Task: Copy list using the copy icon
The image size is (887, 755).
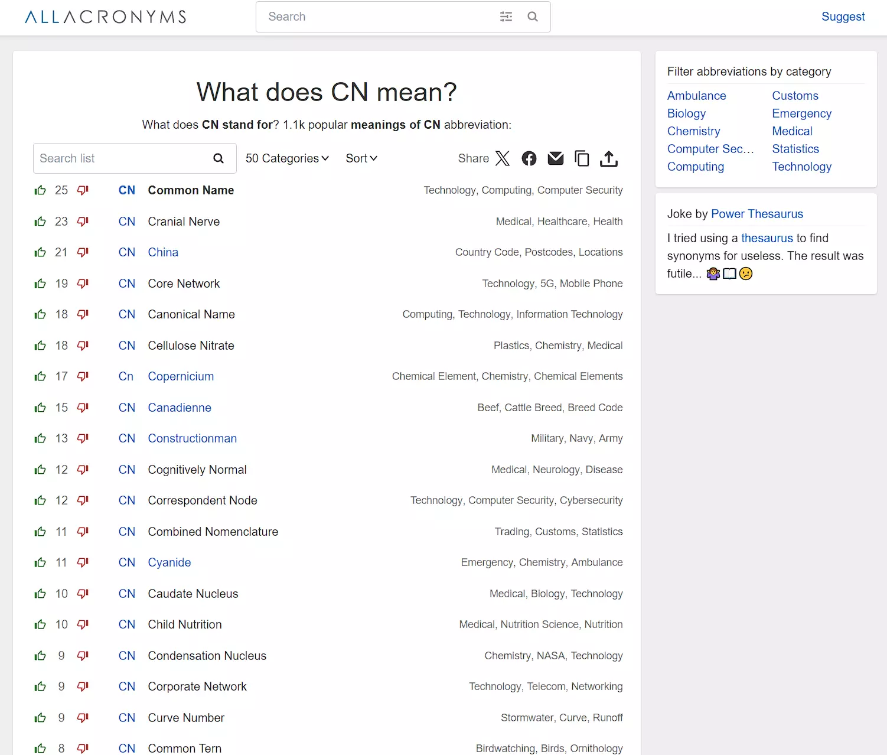Action: (582, 158)
